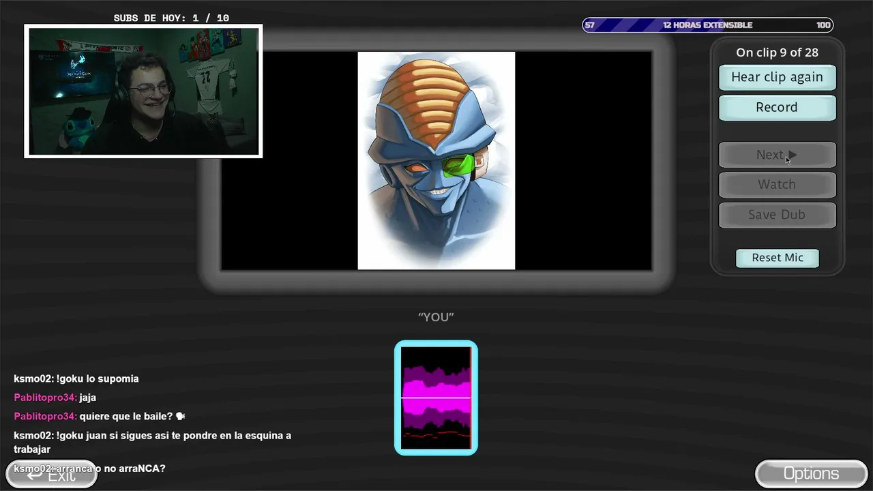Select the pink audio waveform card

point(436,398)
